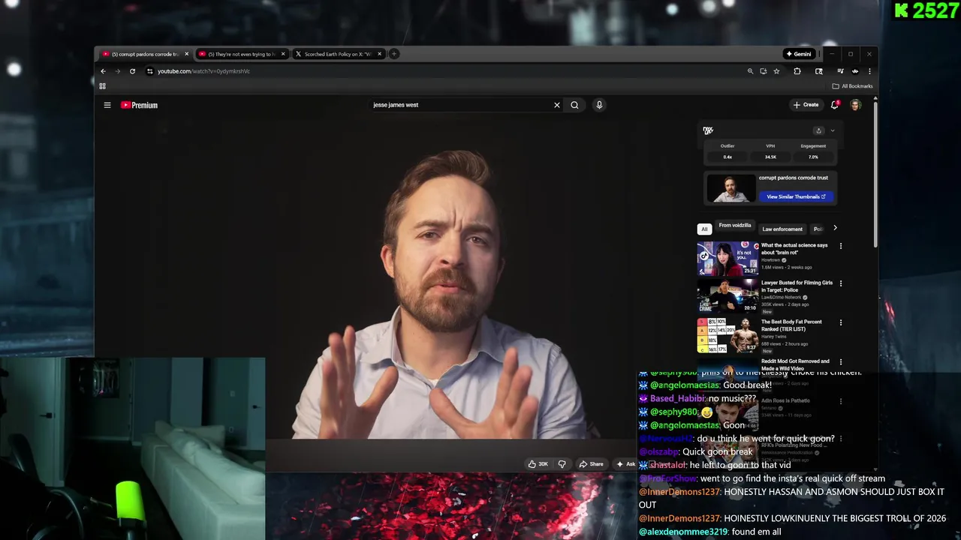Dislike the video with thumbs down
Image resolution: width=961 pixels, height=540 pixels.
point(562,464)
